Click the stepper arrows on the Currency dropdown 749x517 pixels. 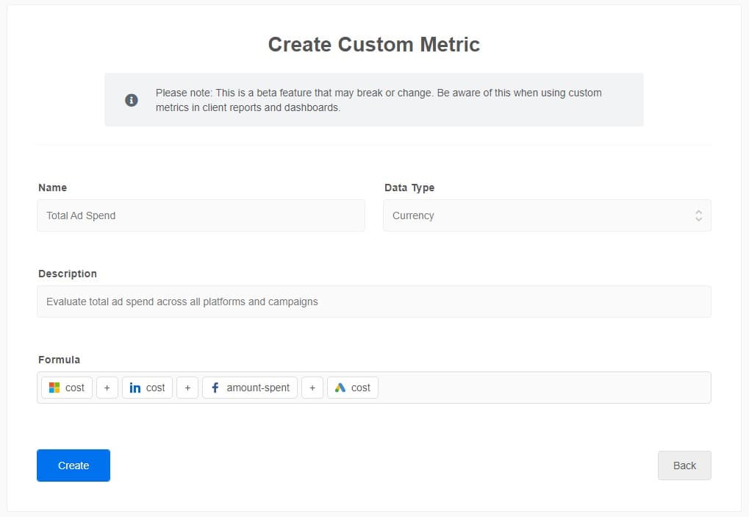[698, 215]
